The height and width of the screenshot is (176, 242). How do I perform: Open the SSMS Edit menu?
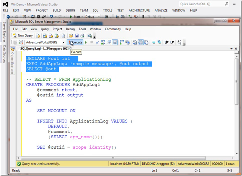[x=24, y=29]
